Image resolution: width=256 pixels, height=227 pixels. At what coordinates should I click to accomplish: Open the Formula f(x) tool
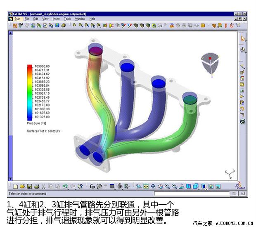pos(92,186)
